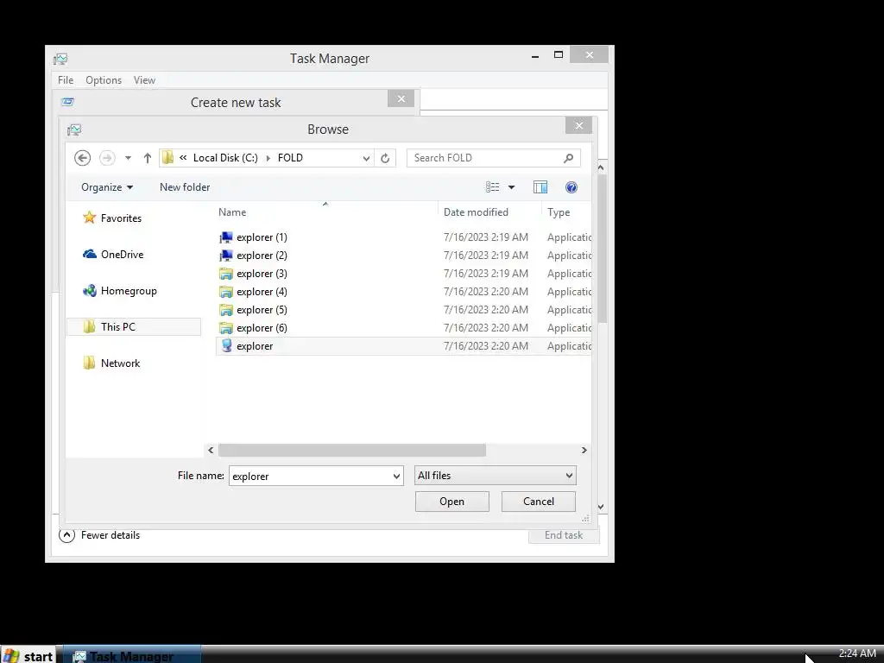Go up one folder level

(x=147, y=158)
